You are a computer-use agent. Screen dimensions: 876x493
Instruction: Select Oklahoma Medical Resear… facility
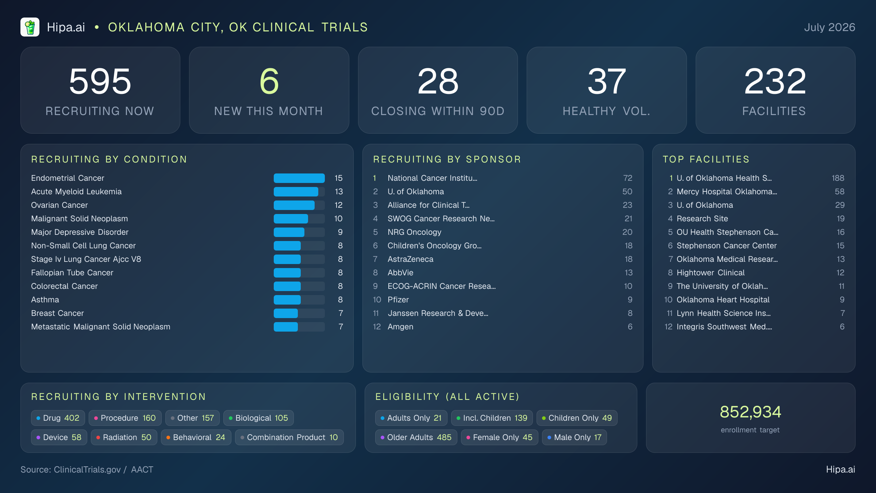point(754,259)
